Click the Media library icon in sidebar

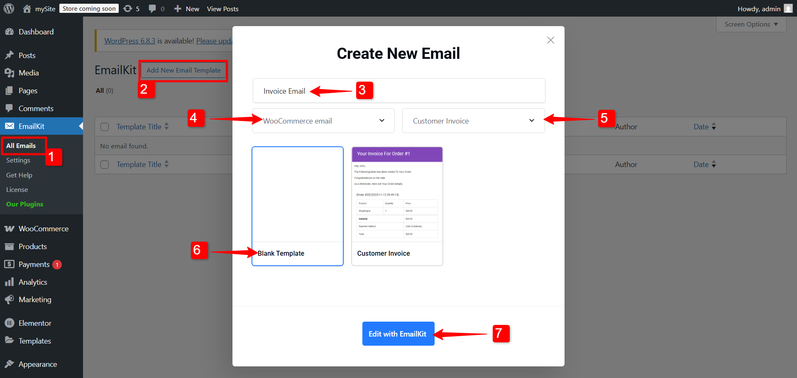(x=9, y=73)
